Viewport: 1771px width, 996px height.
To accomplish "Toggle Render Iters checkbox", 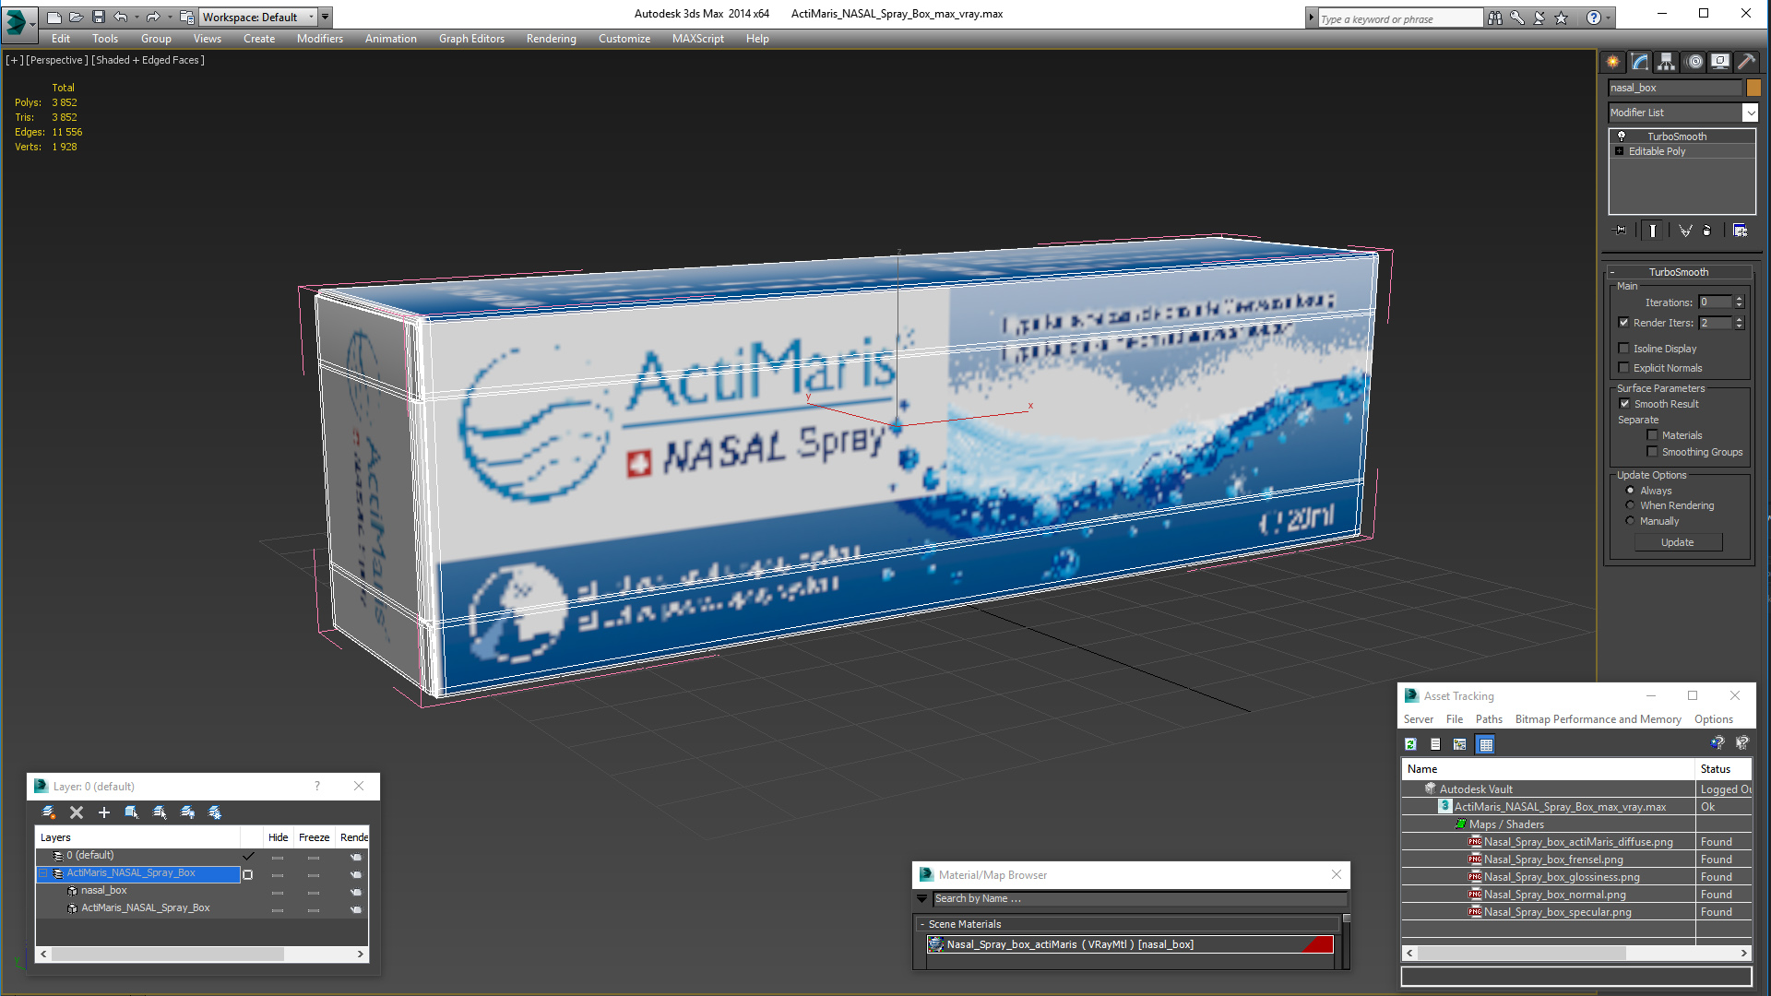I will pos(1623,323).
